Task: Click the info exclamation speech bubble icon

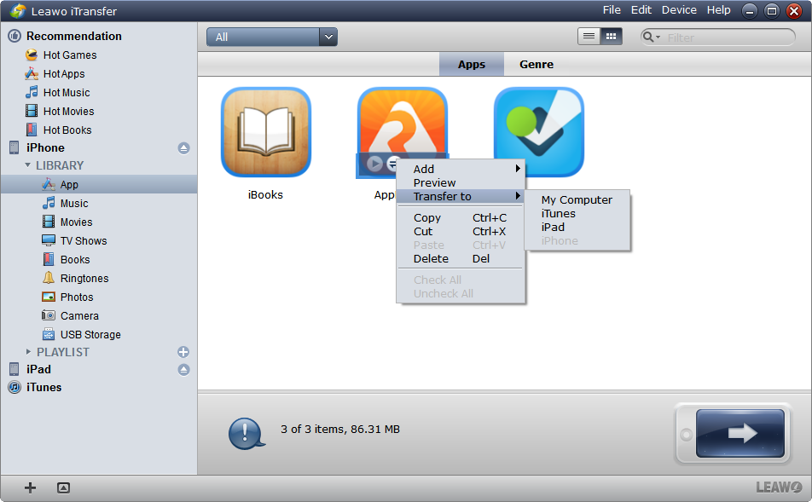Action: 246,433
